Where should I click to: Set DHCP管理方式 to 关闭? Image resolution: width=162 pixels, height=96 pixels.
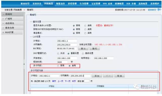[58, 53]
